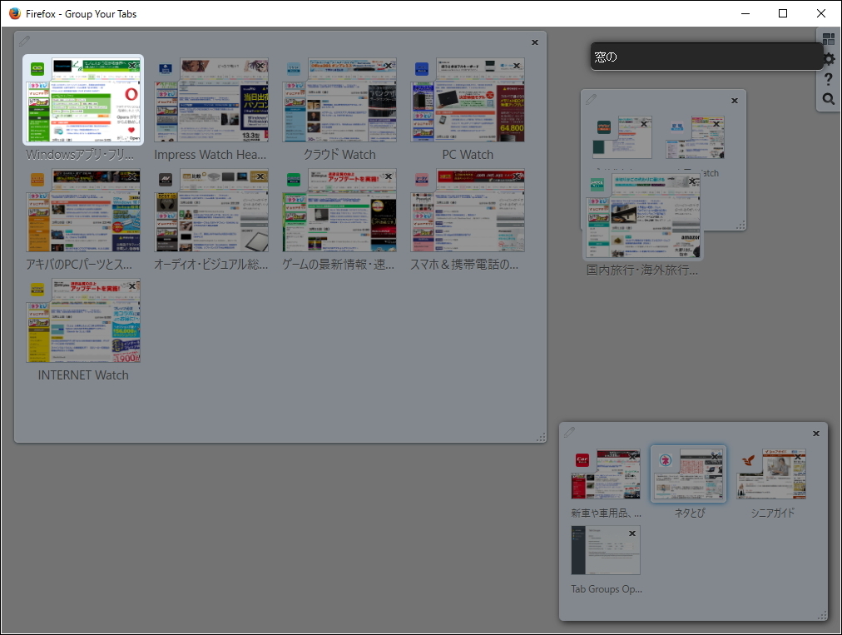Close the small tab with dark green favicon
Screen dimensions: 842x635
click(x=644, y=124)
